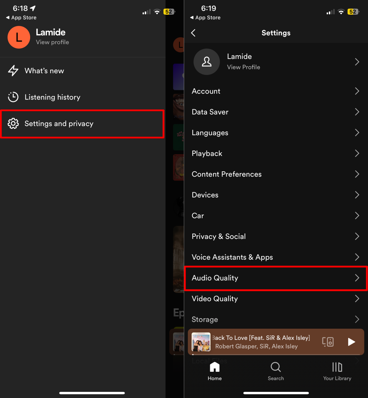
Task: Open Account settings
Action: coord(276,91)
